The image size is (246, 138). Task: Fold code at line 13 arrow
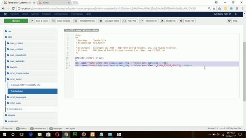click(70, 66)
